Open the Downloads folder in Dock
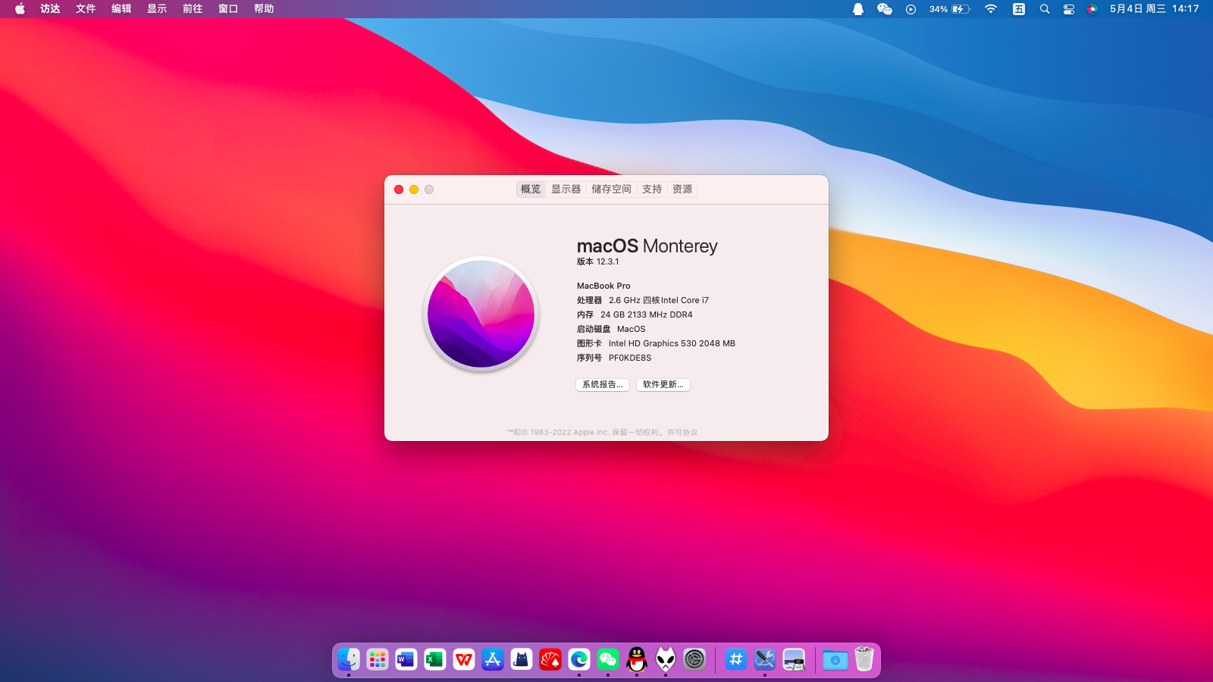 [835, 659]
